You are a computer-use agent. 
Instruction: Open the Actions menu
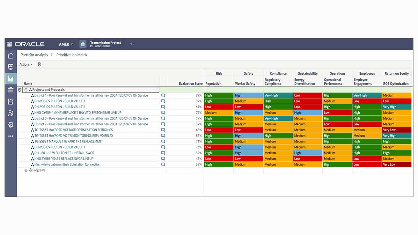tap(25, 65)
